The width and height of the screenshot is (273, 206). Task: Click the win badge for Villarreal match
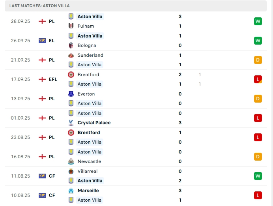(258, 176)
